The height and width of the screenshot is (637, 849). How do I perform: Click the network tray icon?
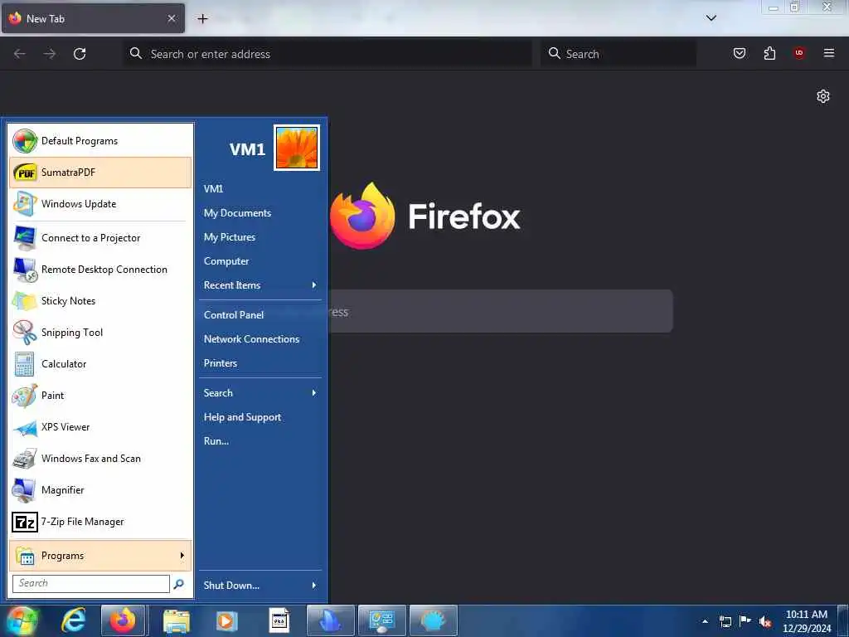click(725, 621)
